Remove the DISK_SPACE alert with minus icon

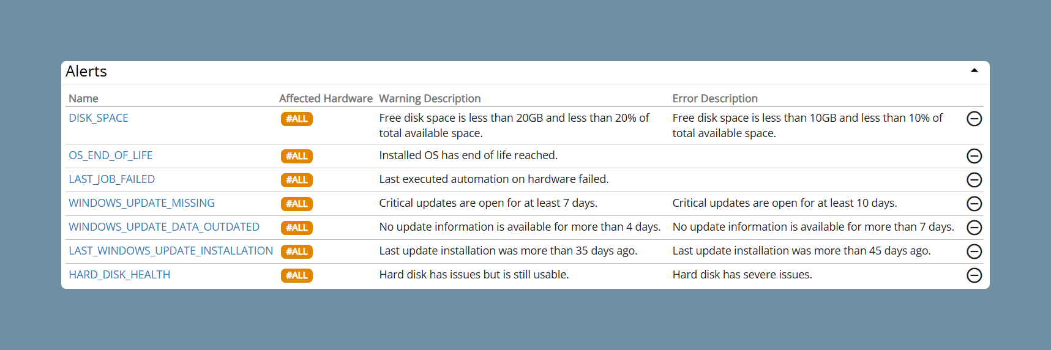coord(974,119)
